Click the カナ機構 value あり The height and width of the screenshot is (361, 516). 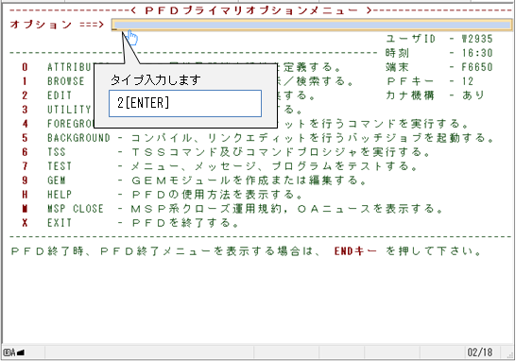(473, 95)
